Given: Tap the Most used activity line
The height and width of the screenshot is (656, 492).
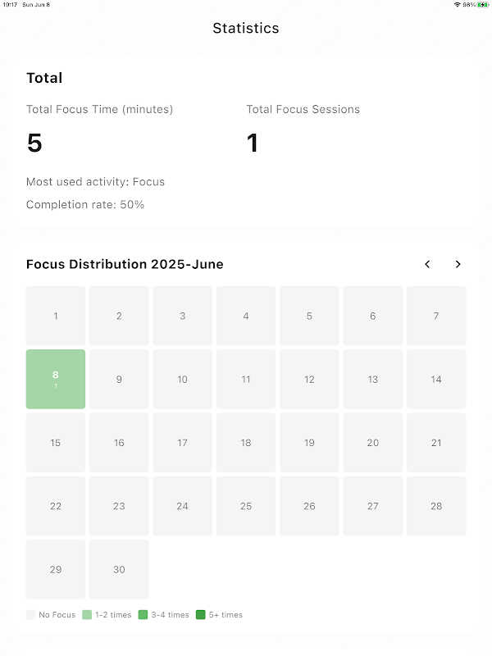Looking at the screenshot, I should point(95,182).
